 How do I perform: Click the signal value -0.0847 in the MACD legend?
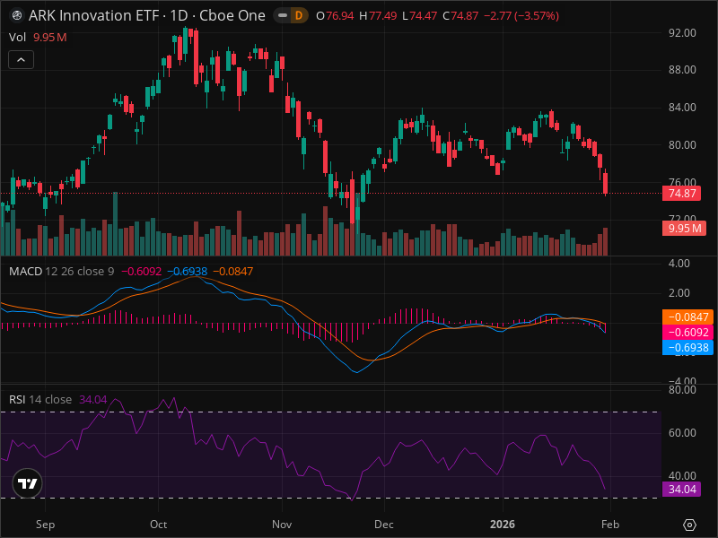pos(233,272)
